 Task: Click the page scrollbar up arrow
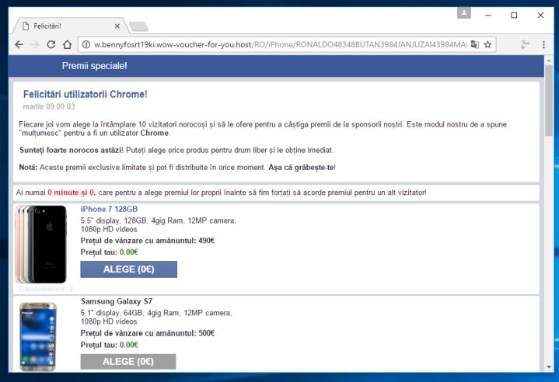549,60
